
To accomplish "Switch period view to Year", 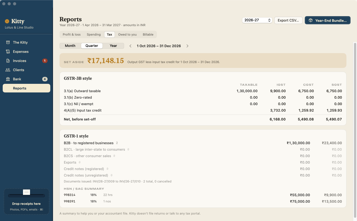I will click(113, 46).
